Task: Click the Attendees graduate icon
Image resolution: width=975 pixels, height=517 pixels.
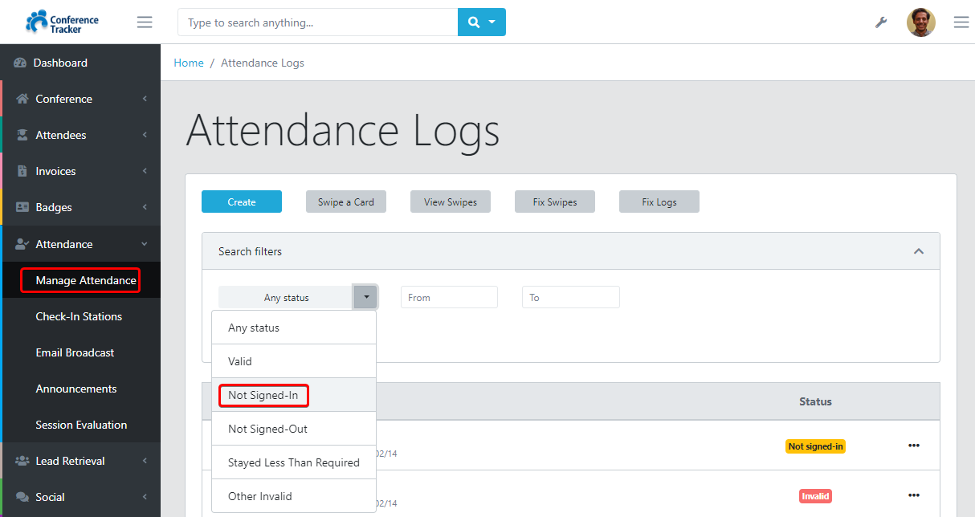Action: tap(22, 135)
